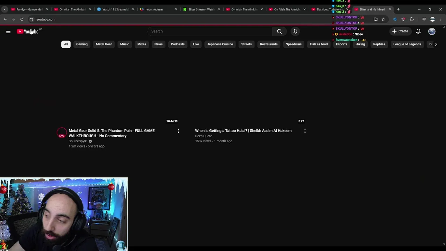
Task: Select the Podcasts filter chip
Action: point(178,44)
